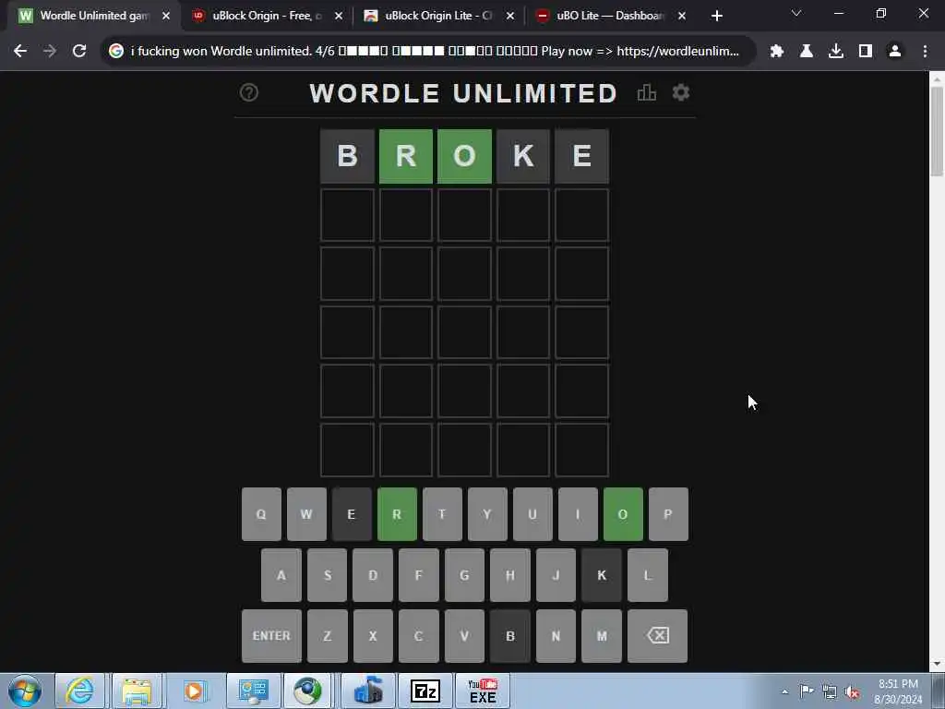The width and height of the screenshot is (945, 709).
Task: Tap the U key on keyboard
Action: 532,514
